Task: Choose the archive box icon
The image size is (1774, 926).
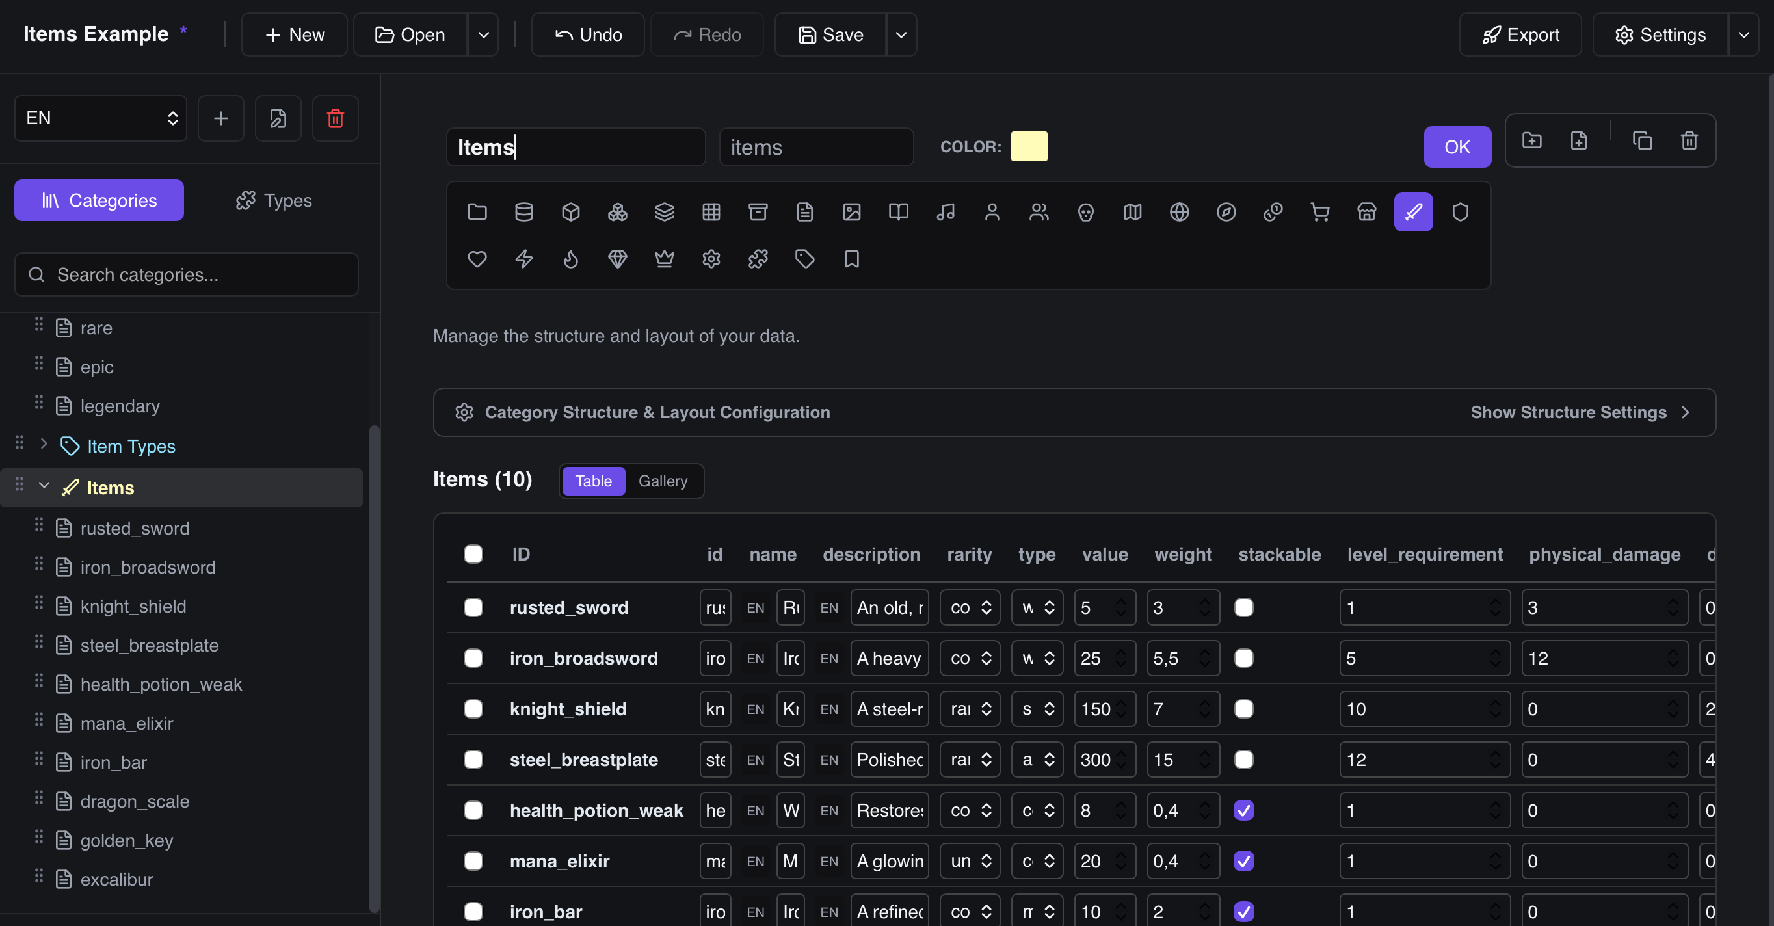Action: (758, 212)
